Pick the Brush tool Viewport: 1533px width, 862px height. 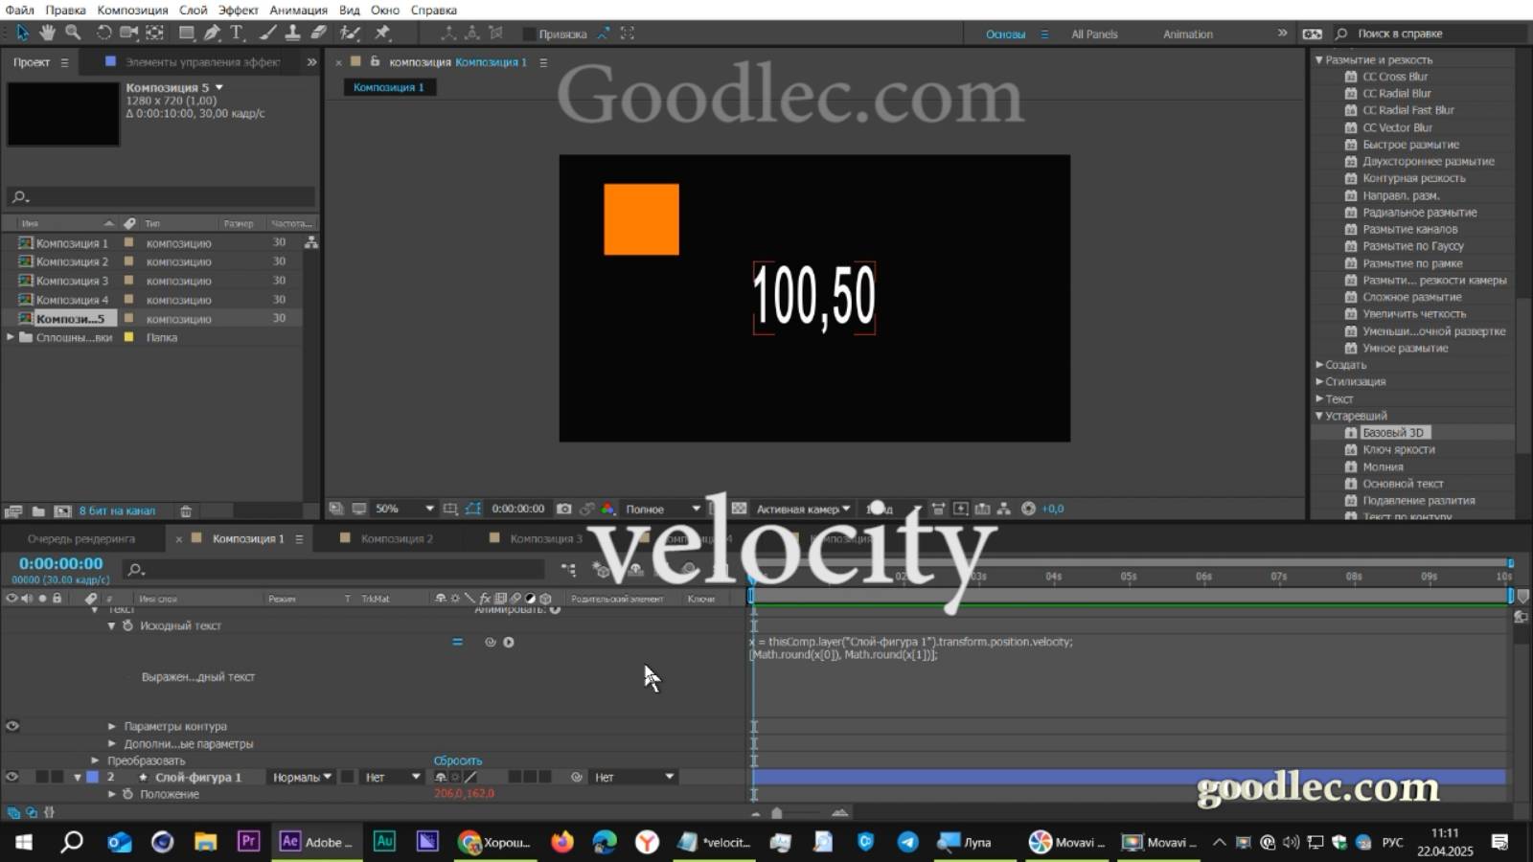click(267, 32)
